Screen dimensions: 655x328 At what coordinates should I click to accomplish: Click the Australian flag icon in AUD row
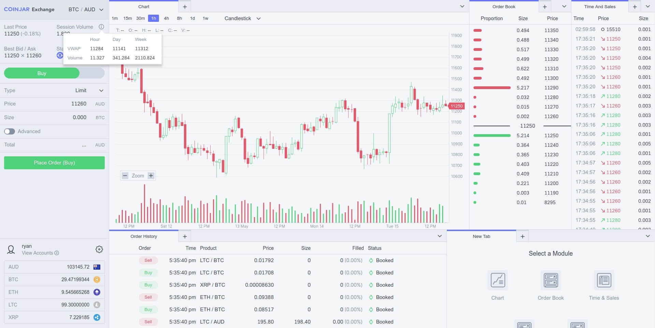97,267
